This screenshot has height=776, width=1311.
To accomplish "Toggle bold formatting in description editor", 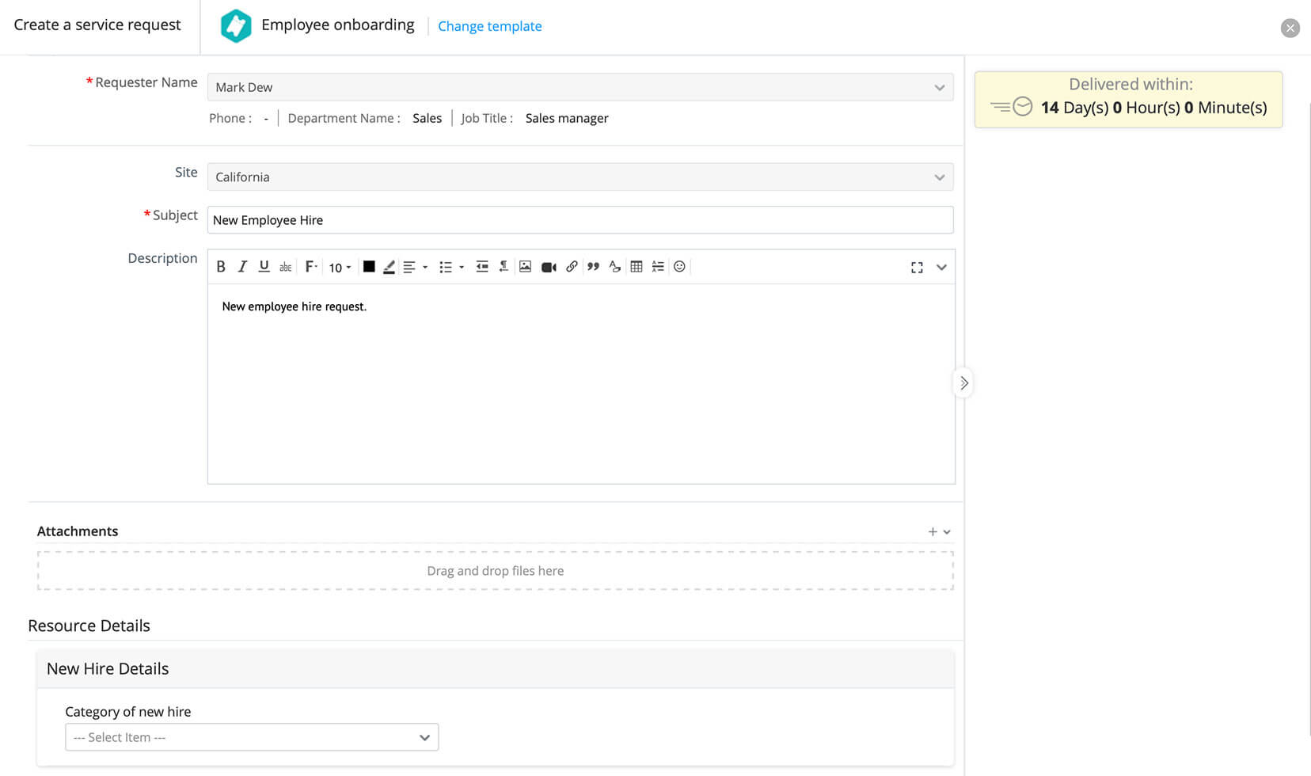I will pyautogui.click(x=221, y=267).
